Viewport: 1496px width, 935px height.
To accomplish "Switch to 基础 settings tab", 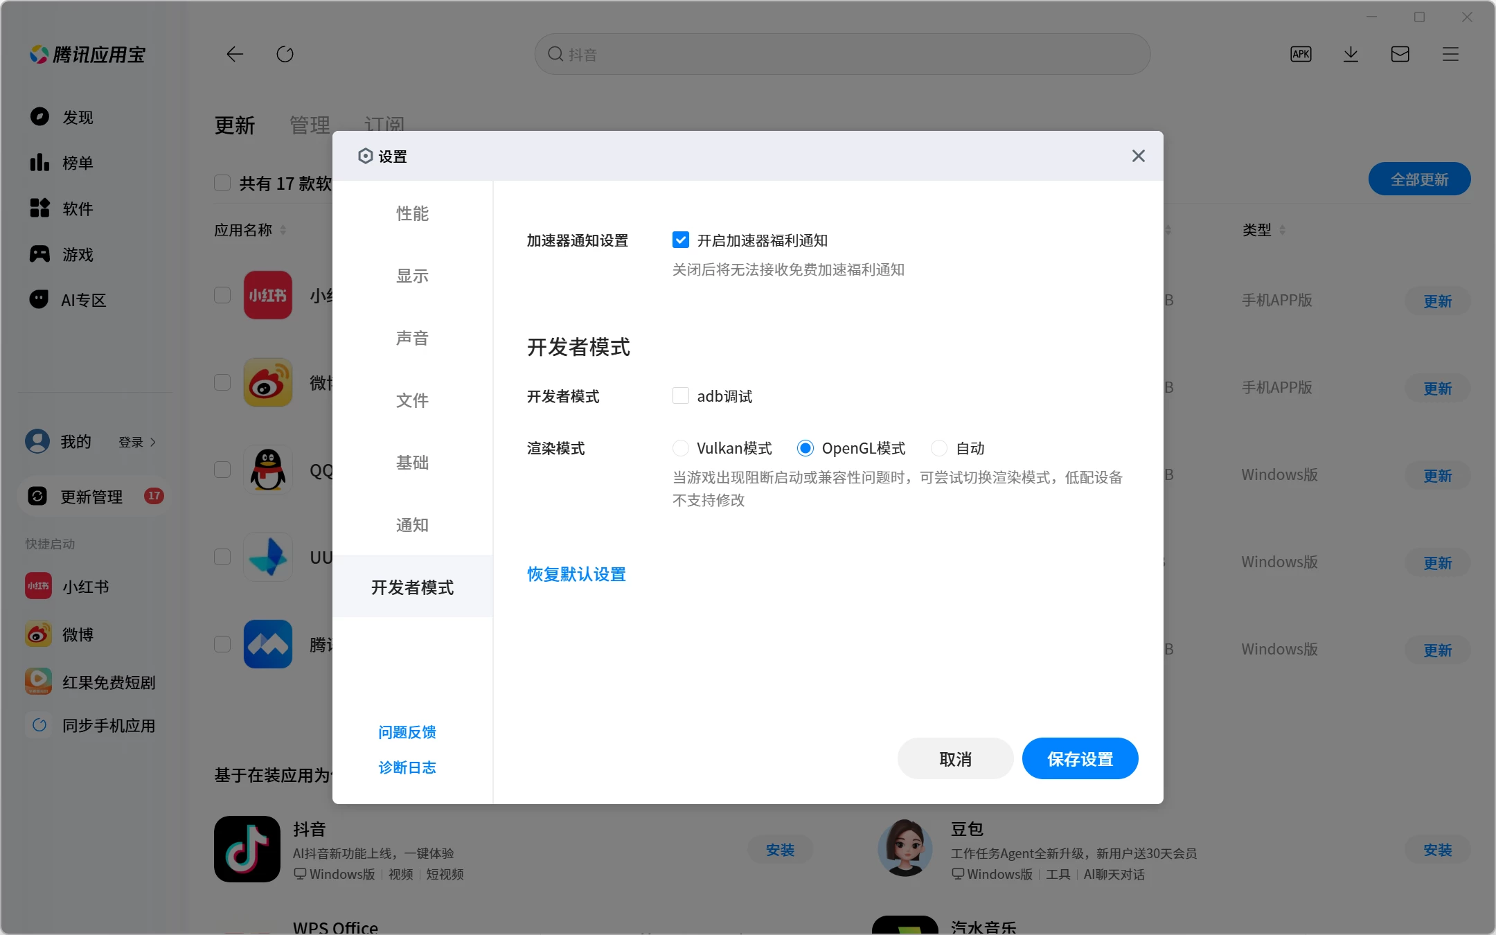I will click(412, 463).
